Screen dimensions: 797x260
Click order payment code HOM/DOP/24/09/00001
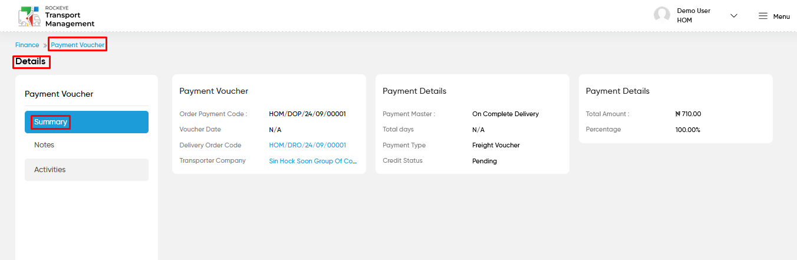(x=308, y=114)
